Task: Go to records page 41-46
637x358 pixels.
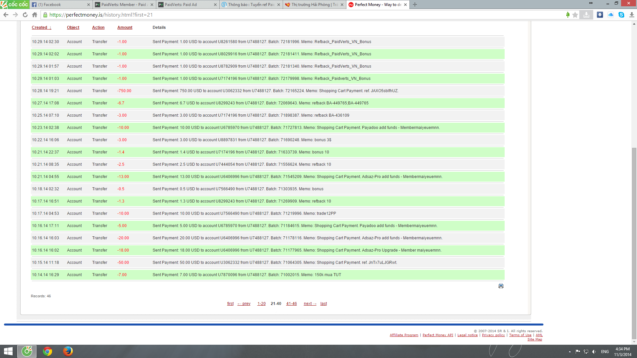Action: 291,304
